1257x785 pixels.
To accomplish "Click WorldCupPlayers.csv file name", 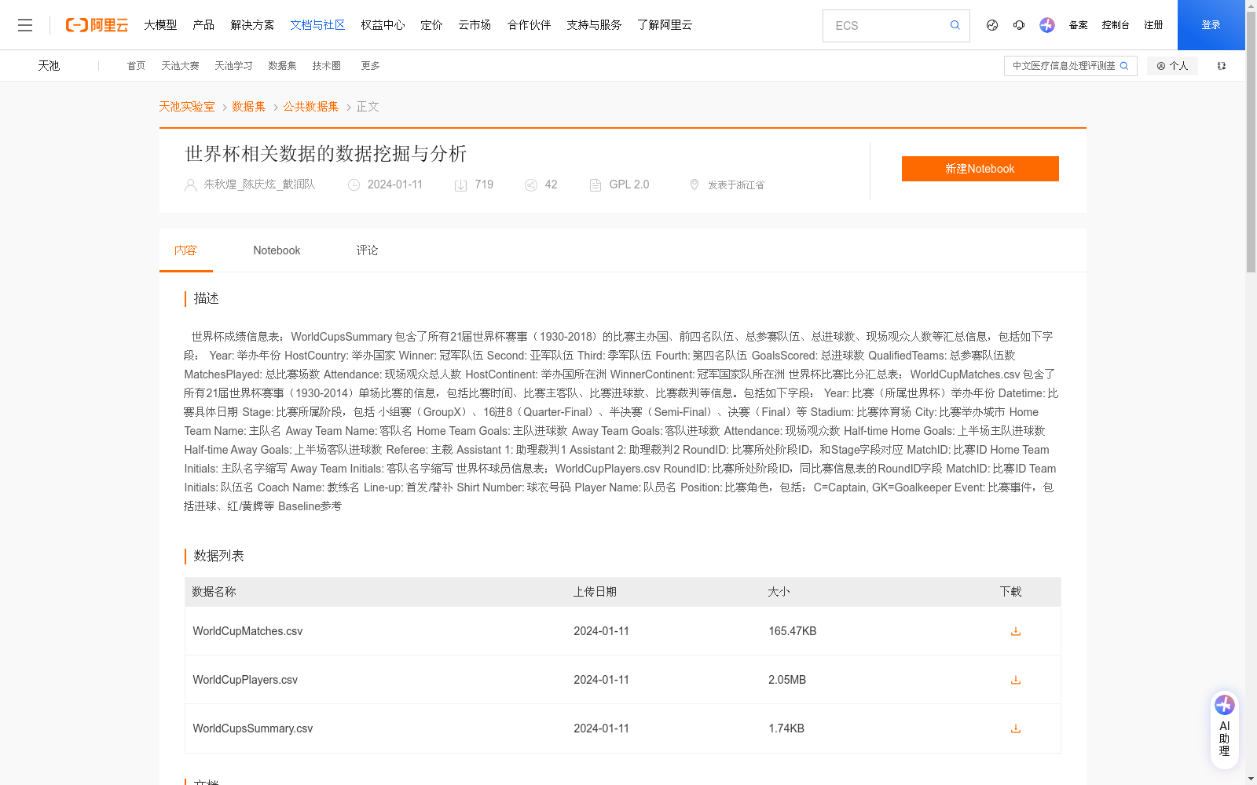I will 245,680.
